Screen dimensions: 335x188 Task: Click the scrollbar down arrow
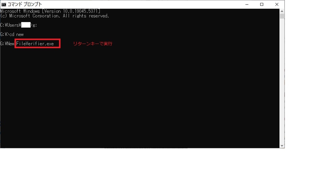click(282, 146)
